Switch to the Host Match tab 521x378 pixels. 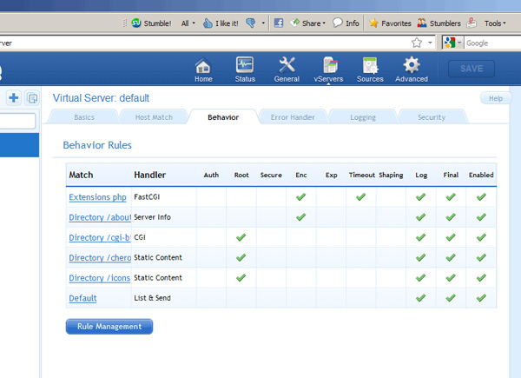[154, 116]
